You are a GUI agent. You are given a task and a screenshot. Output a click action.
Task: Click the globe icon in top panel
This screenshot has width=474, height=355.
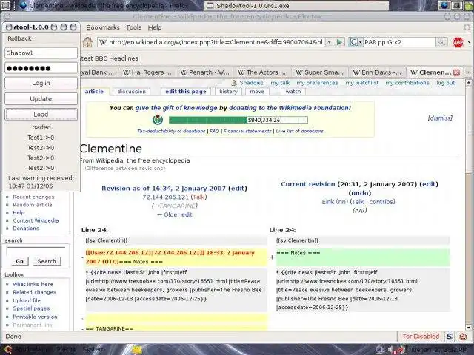pos(444,5)
